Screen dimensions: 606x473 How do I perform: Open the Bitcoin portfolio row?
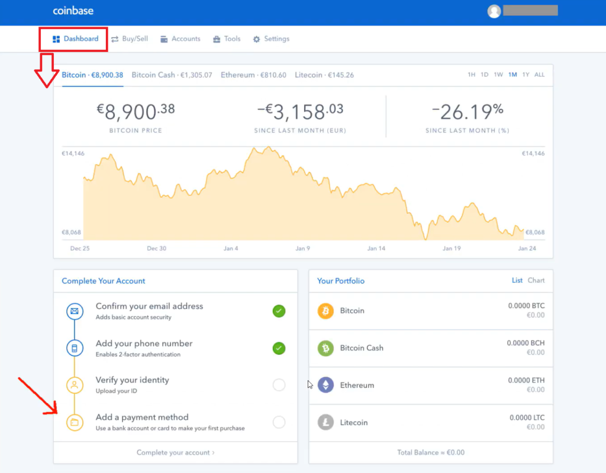tap(431, 311)
